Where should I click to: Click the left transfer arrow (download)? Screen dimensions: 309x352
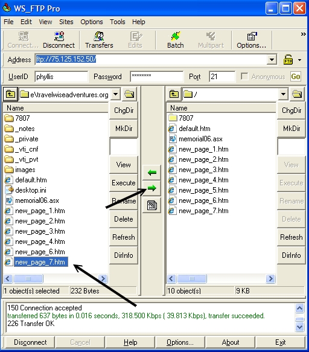(151, 173)
